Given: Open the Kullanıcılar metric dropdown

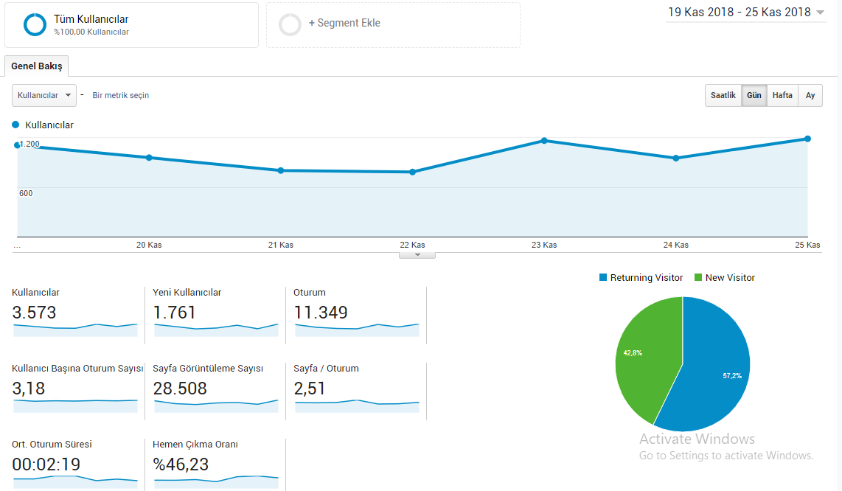Looking at the screenshot, I should click(44, 95).
